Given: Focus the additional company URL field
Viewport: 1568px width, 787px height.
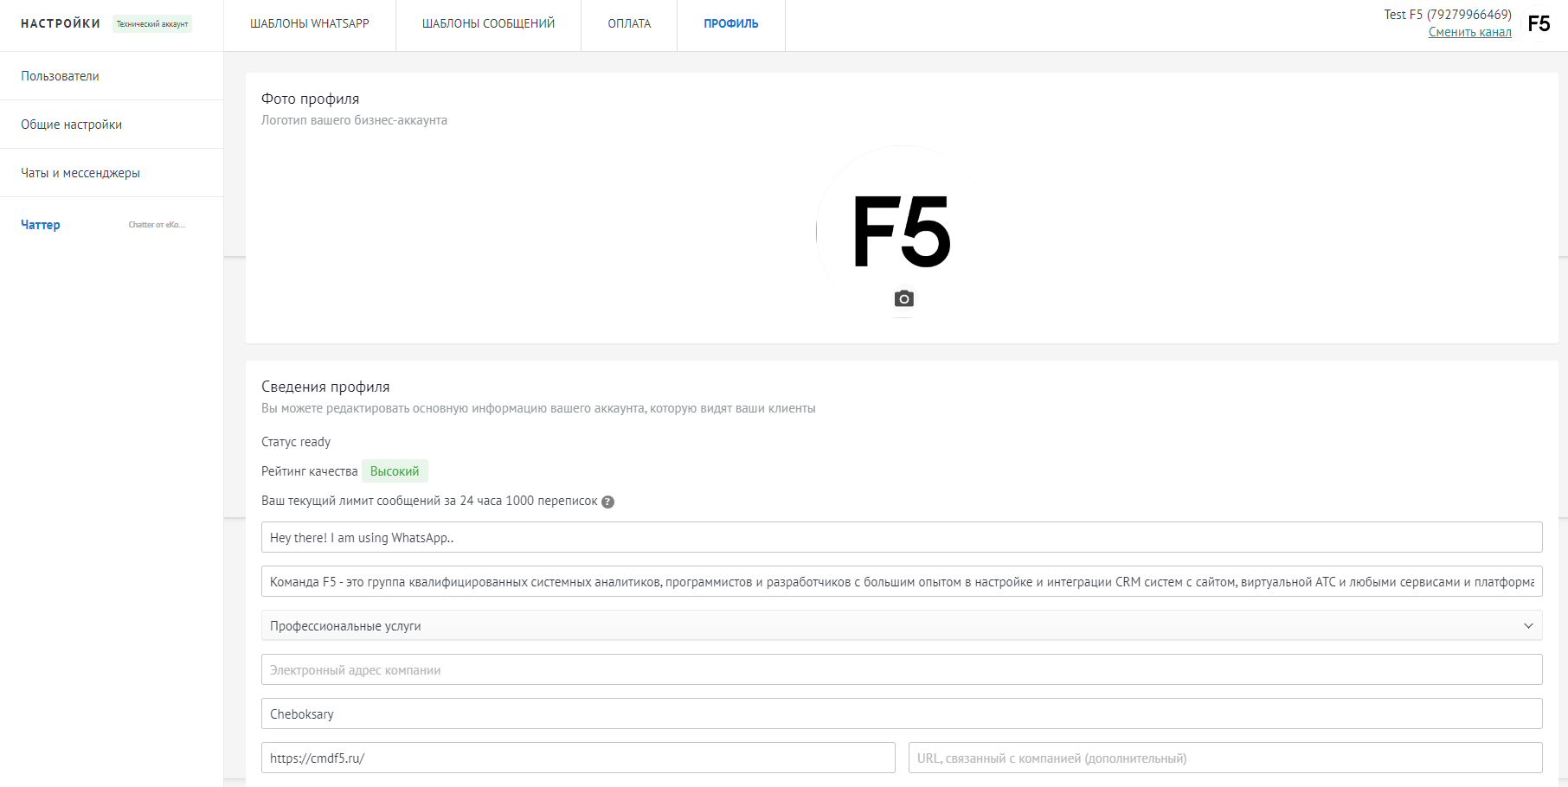Looking at the screenshot, I should 1225,758.
